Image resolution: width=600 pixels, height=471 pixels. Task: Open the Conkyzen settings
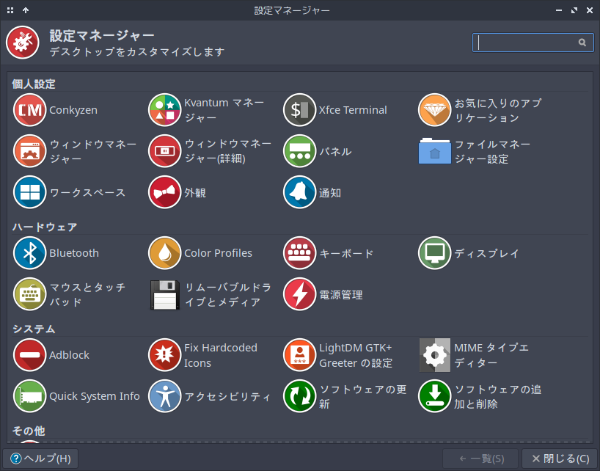(x=56, y=110)
